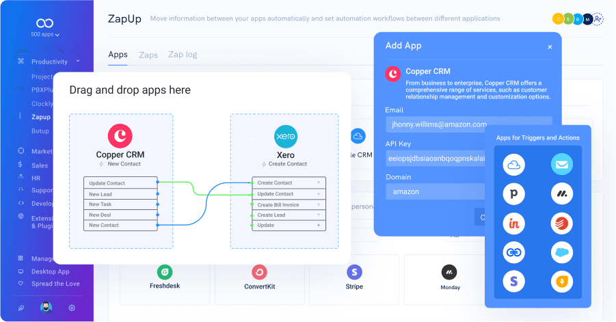
Task: Expand Create Bill Invoice plus
Action: (x=319, y=204)
